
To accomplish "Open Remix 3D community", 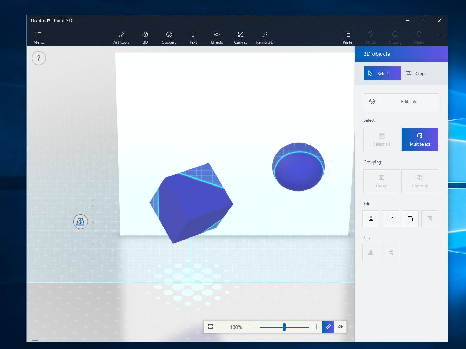I will tap(265, 38).
